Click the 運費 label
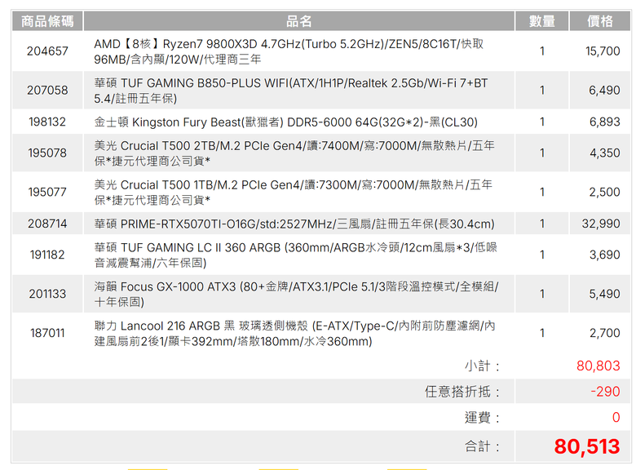636x470 pixels. [x=482, y=417]
